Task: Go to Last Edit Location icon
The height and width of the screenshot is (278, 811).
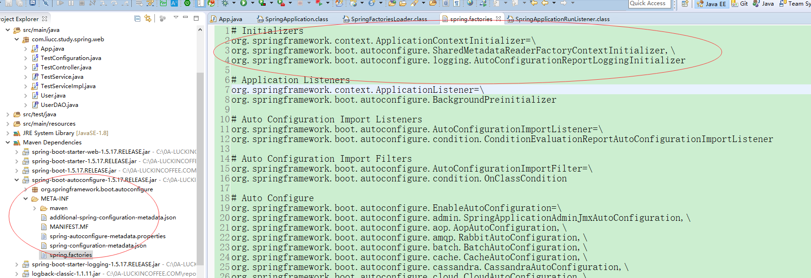Action: [x=534, y=3]
